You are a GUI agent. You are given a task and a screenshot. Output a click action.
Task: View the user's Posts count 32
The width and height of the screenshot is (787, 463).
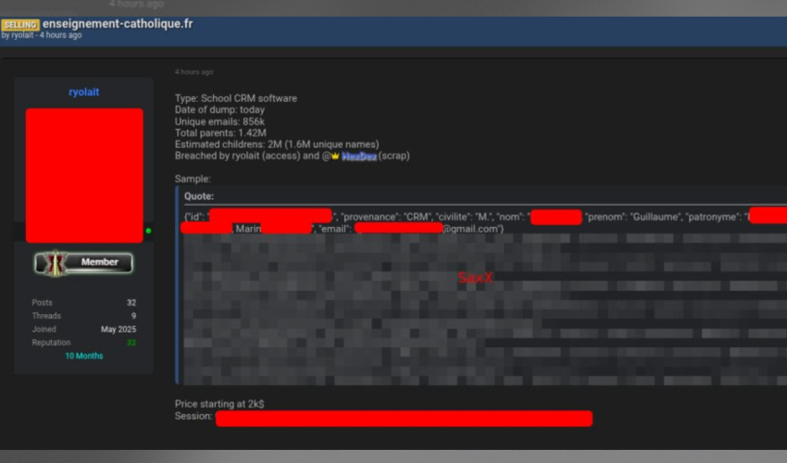[x=131, y=303]
